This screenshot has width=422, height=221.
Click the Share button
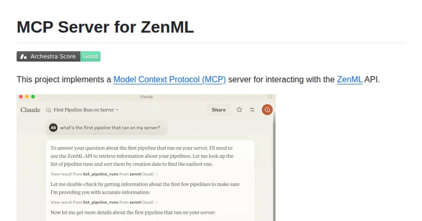pos(218,109)
